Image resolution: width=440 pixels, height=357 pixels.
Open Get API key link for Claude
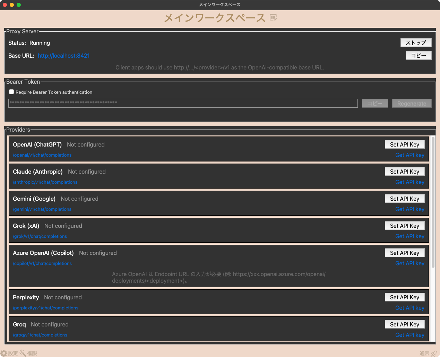[410, 182]
